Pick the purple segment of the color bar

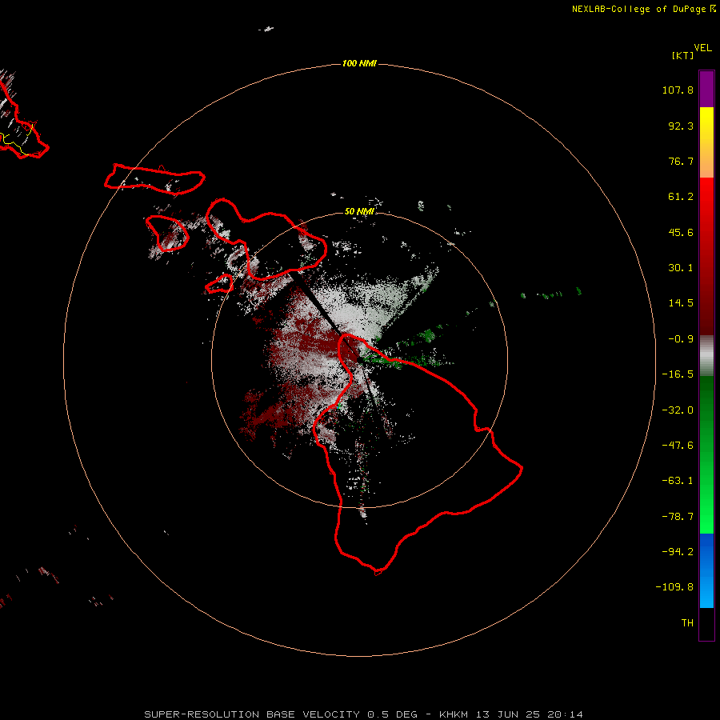pos(706,89)
